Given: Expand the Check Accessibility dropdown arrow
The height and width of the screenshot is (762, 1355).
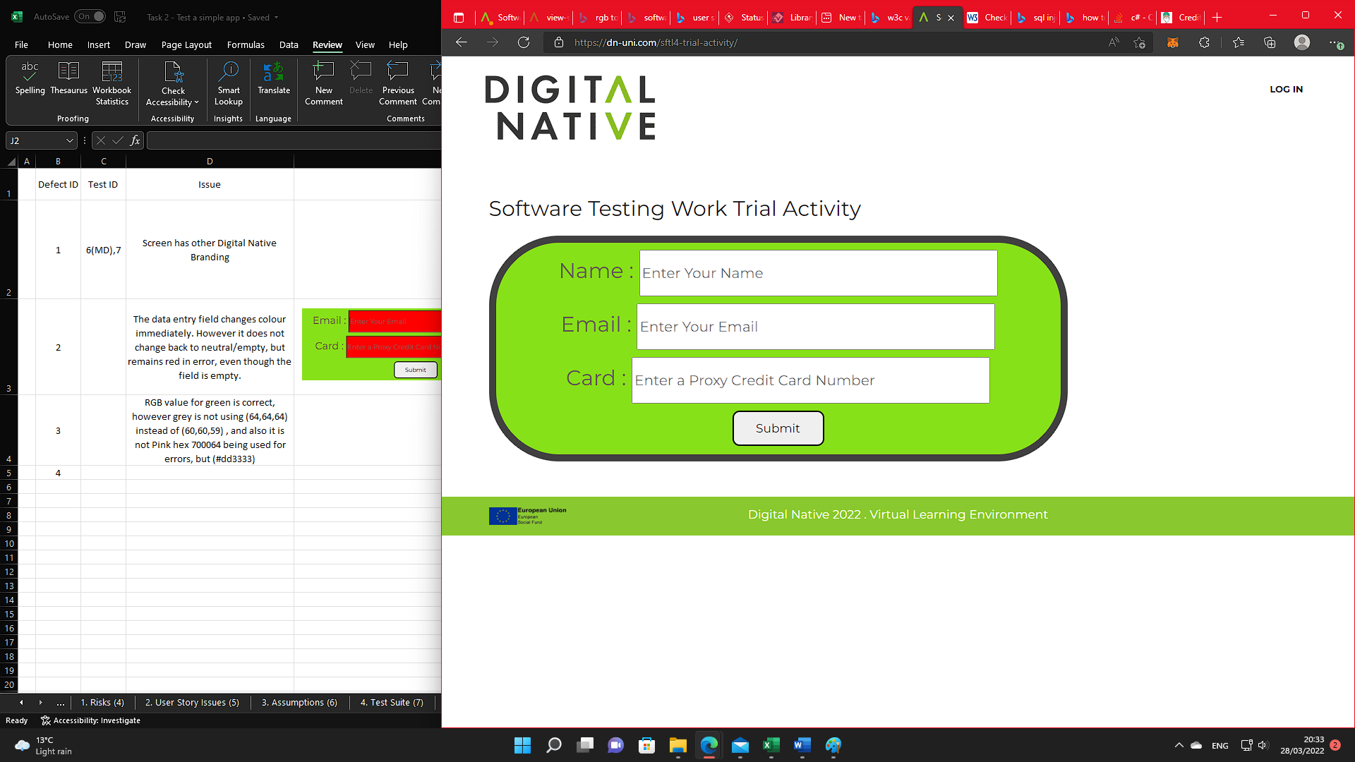Looking at the screenshot, I should pyautogui.click(x=196, y=102).
